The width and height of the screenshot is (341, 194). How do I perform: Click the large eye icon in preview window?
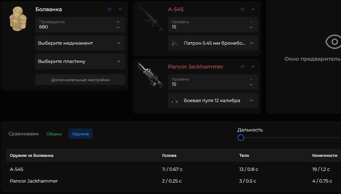point(333,42)
